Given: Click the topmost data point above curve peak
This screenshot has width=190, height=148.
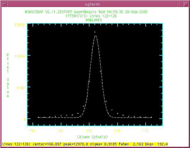Looking at the screenshot, I should pyautogui.click(x=95, y=32).
